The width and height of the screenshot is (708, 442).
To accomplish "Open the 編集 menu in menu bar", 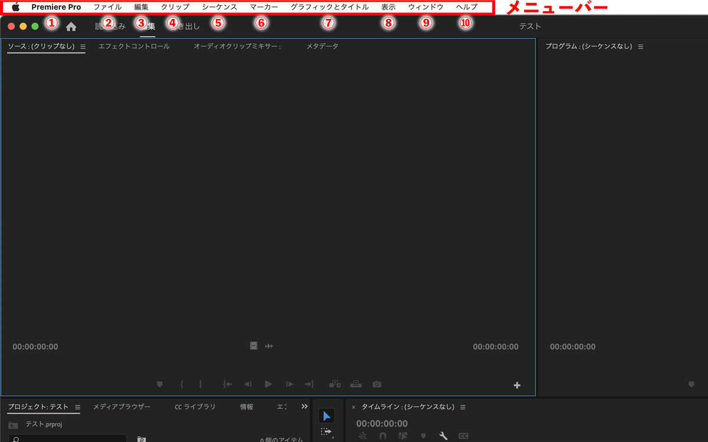I will (x=142, y=7).
